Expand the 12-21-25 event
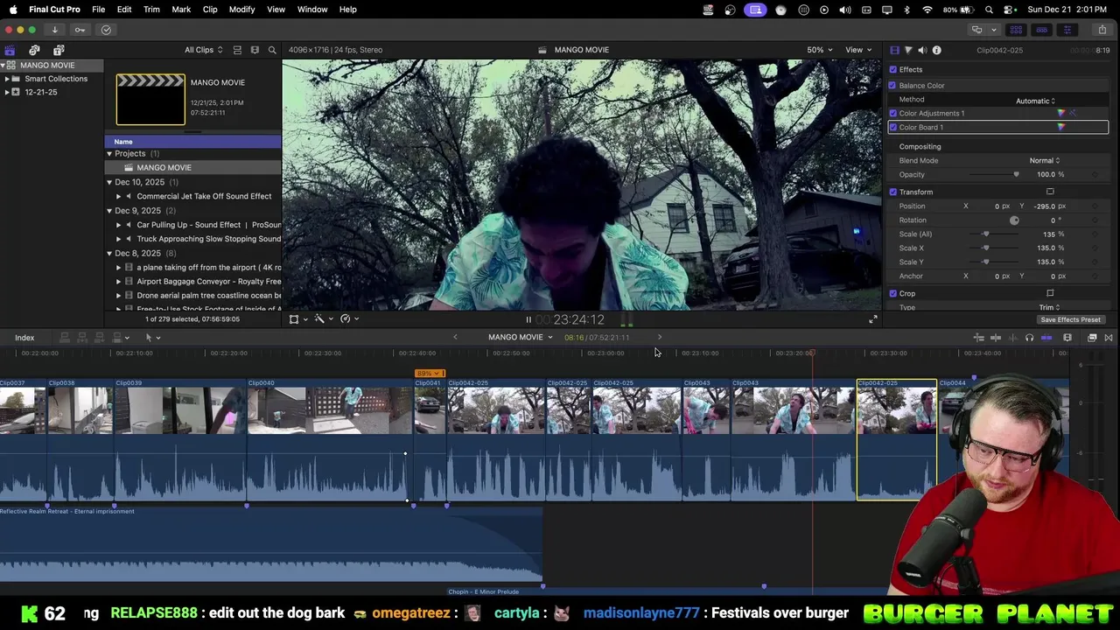Viewport: 1120px width, 630px height. 7,92
